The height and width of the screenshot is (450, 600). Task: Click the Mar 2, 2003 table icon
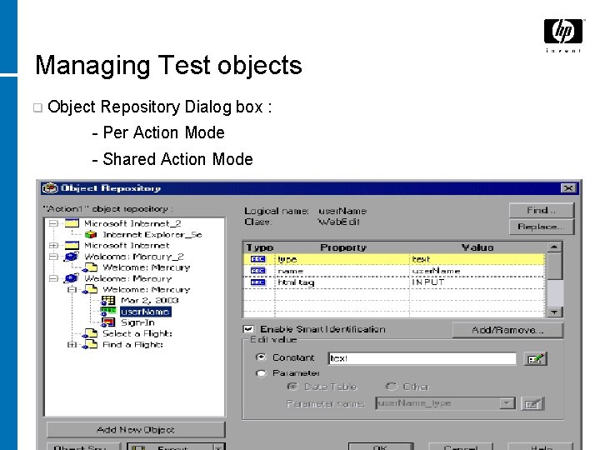pos(108,300)
